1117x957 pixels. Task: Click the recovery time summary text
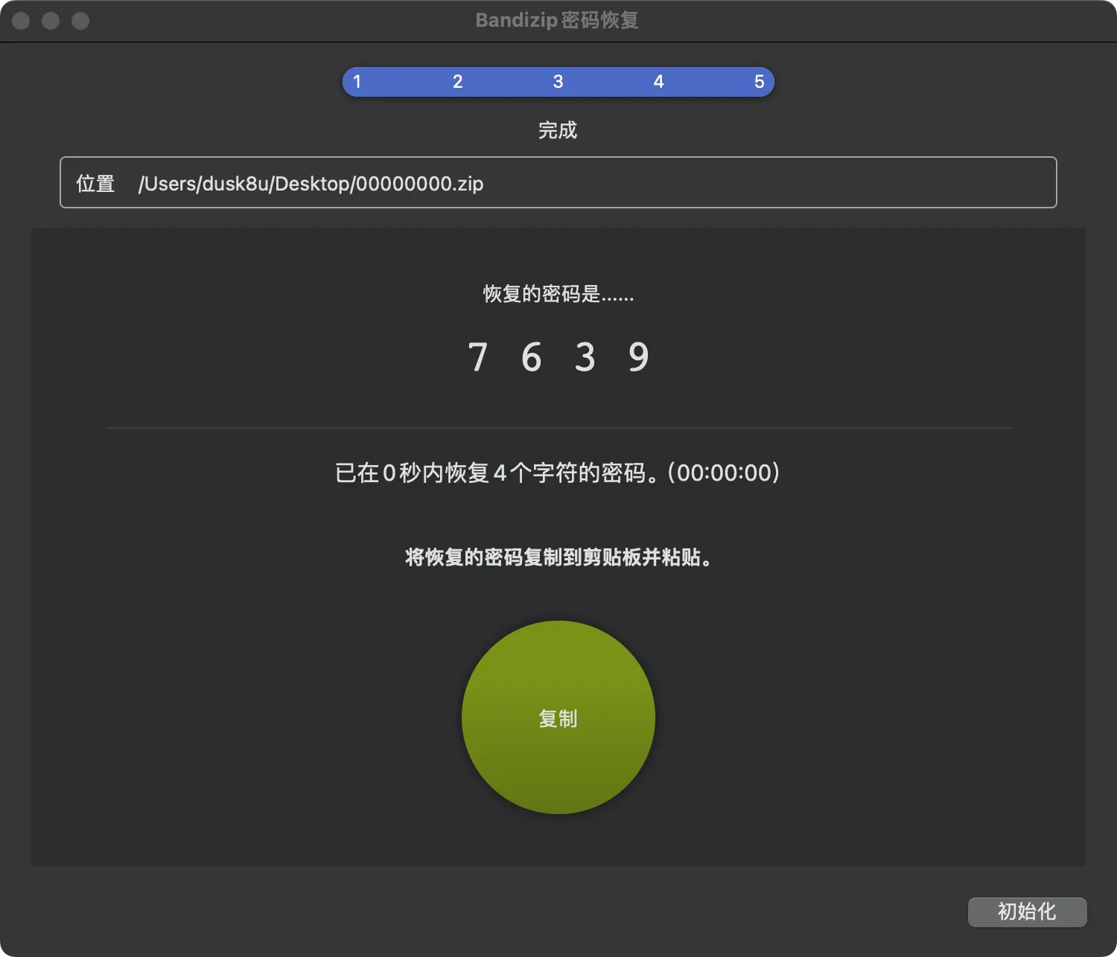(x=558, y=473)
